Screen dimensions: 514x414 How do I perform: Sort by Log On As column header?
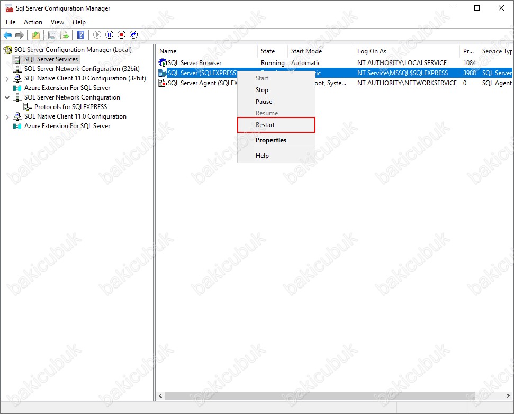pyautogui.click(x=407, y=51)
